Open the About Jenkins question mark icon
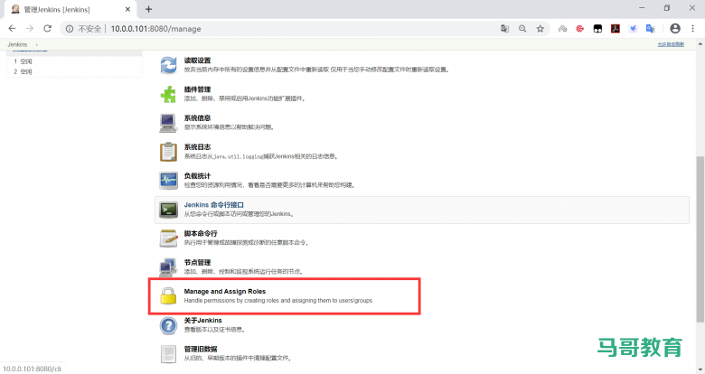 click(169, 325)
